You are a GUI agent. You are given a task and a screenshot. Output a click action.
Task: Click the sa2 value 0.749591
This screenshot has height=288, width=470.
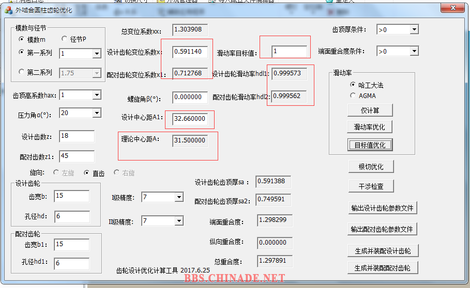[274, 200]
